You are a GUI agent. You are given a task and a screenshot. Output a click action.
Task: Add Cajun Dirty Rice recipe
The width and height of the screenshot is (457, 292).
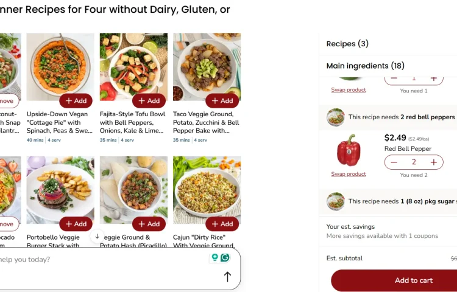222,224
